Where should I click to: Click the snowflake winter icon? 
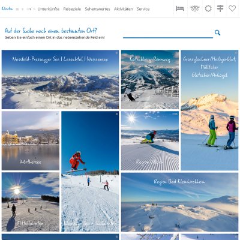pyautogui.click(x=194, y=8)
